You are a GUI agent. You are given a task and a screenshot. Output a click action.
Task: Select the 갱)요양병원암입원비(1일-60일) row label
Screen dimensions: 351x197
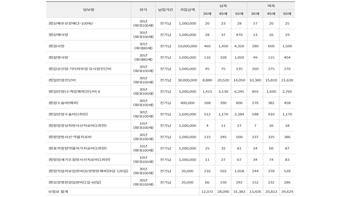click(x=76, y=182)
